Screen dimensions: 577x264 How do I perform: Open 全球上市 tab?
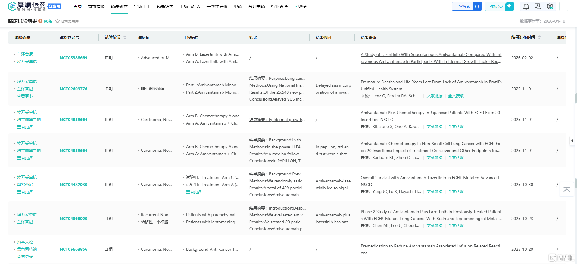coord(142,6)
